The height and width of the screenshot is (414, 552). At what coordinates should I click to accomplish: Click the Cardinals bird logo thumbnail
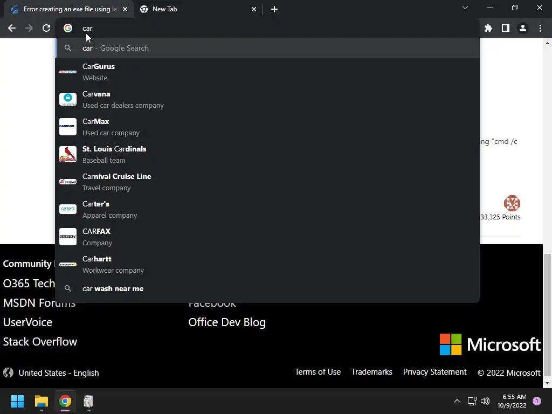[x=68, y=155]
